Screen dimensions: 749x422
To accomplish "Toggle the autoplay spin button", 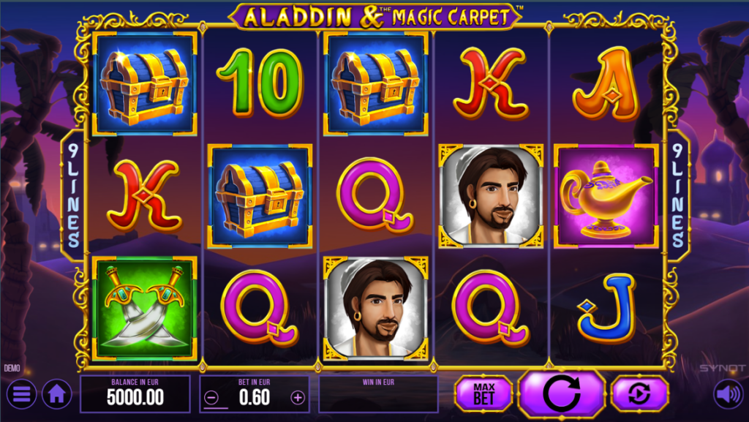I will 639,393.
